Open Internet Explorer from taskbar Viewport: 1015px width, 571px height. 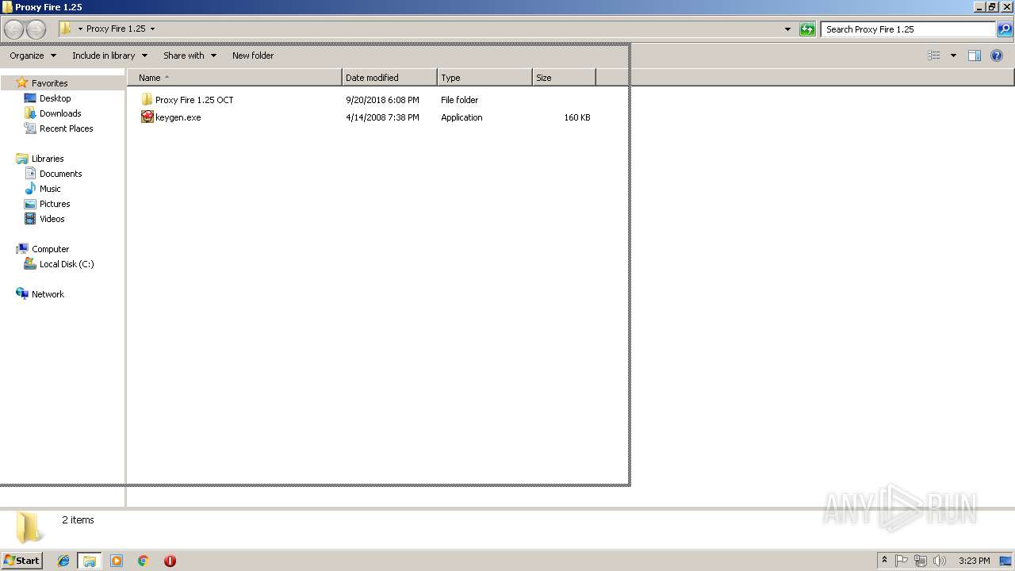coord(63,561)
